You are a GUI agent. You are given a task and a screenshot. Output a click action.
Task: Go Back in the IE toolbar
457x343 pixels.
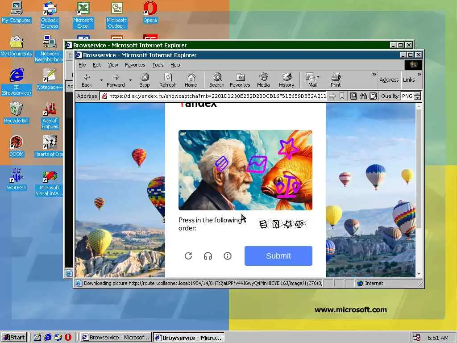pos(87,80)
